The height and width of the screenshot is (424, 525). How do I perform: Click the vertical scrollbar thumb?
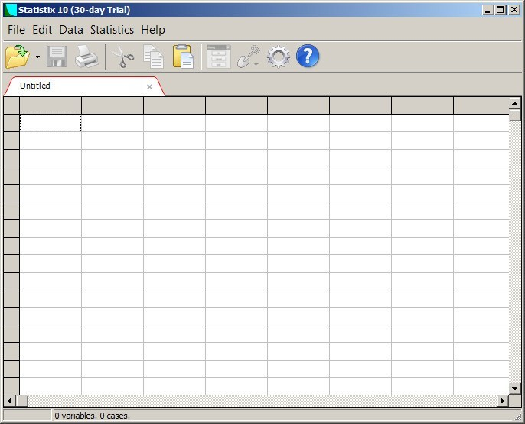pyautogui.click(x=515, y=115)
